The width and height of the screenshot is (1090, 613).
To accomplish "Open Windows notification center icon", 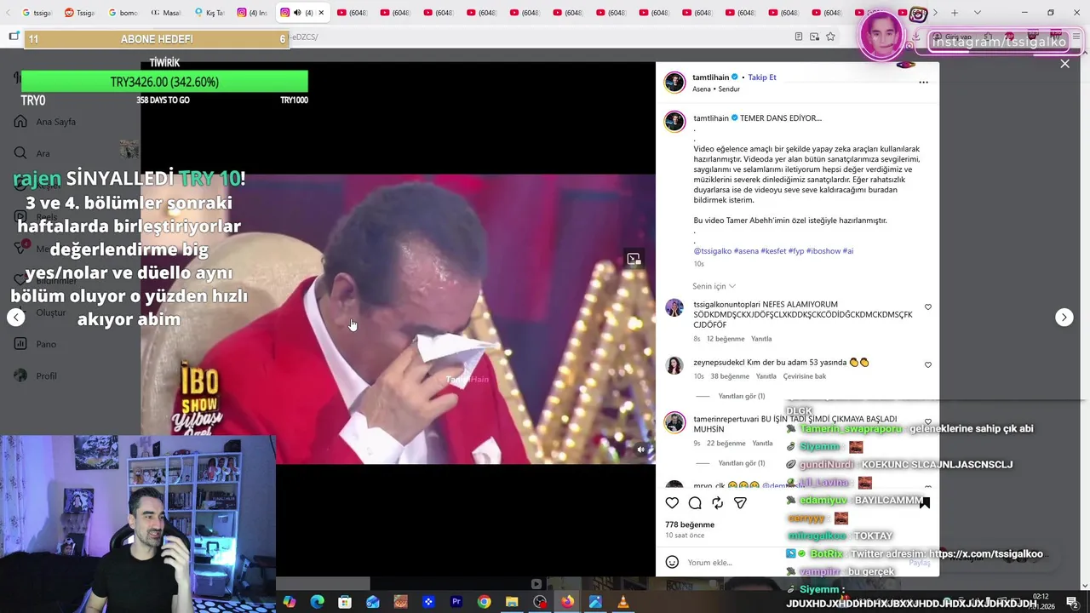I will pos(1072,602).
